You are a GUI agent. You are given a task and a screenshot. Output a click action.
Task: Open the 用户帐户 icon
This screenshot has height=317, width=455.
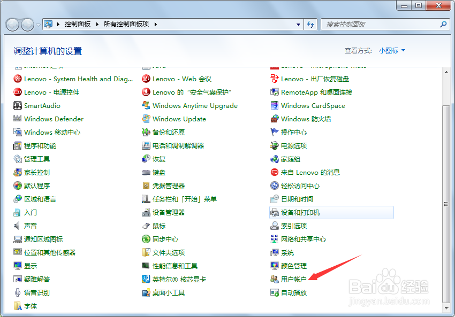coord(275,280)
